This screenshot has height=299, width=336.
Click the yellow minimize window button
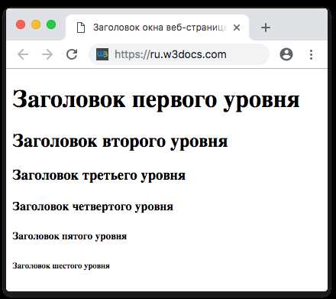click(36, 24)
